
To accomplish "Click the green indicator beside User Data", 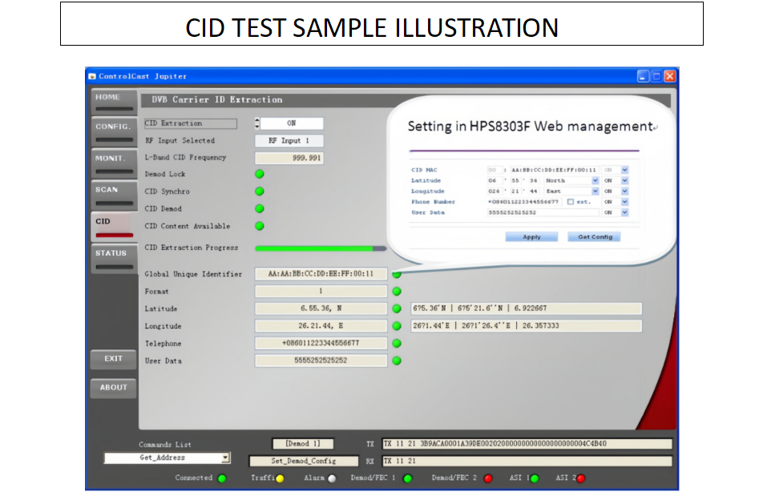I will [x=397, y=361].
